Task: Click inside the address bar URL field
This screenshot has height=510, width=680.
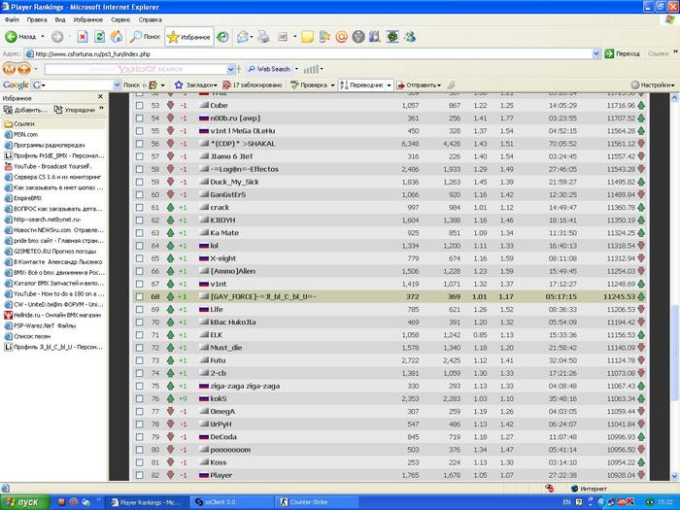Action: pyautogui.click(x=308, y=53)
